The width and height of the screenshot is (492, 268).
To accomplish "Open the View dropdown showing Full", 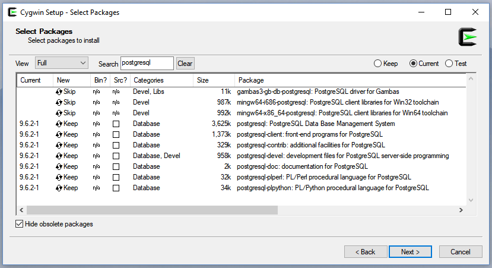I will click(x=61, y=63).
